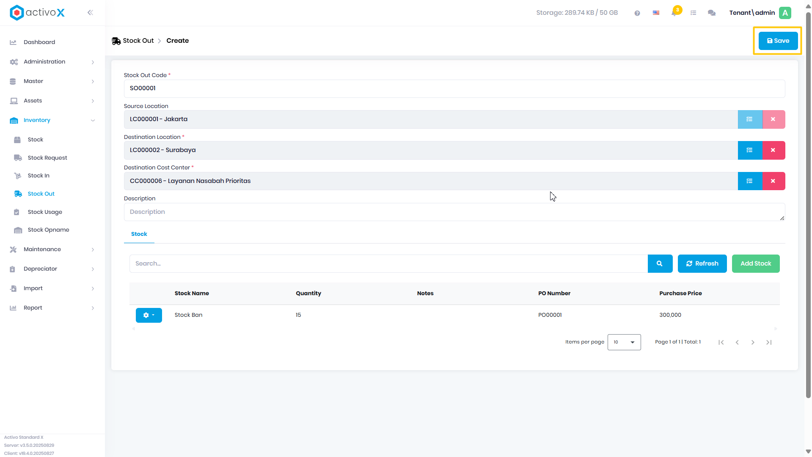Click the stock Search field
The image size is (812, 457).
388,263
